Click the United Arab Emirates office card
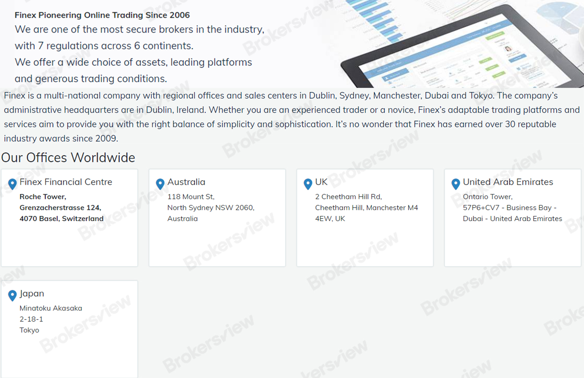 click(x=512, y=217)
